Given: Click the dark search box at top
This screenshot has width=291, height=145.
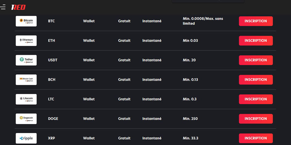Looking at the screenshot, I should coord(208,1).
